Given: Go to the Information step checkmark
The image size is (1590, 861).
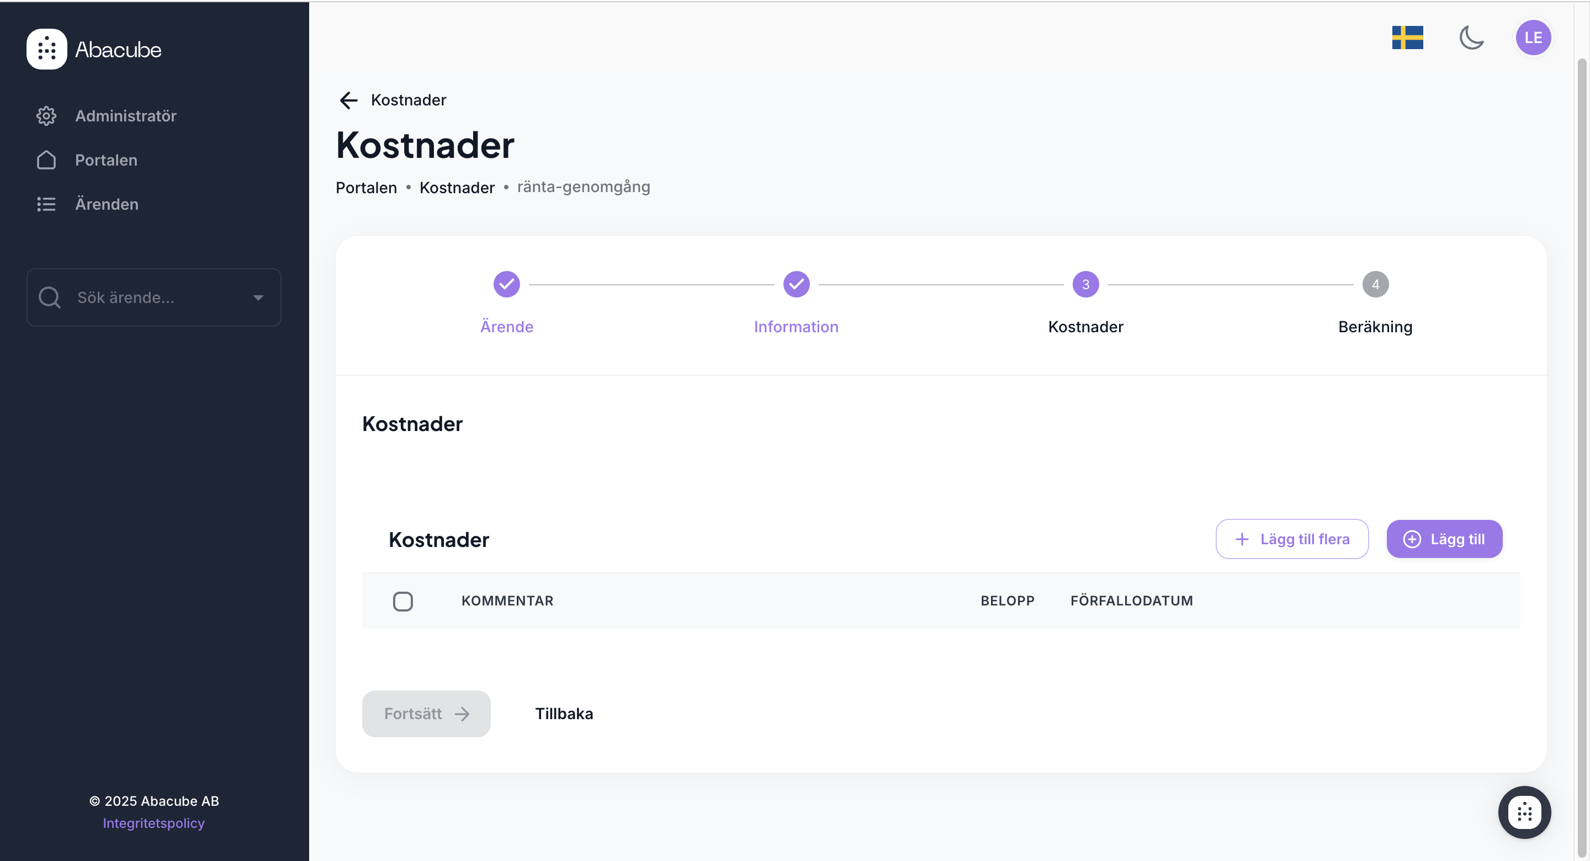Looking at the screenshot, I should point(796,285).
